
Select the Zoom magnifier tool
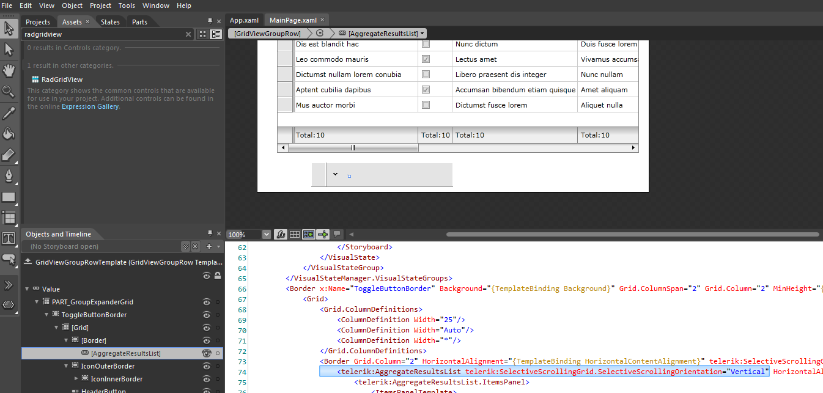[x=9, y=92]
